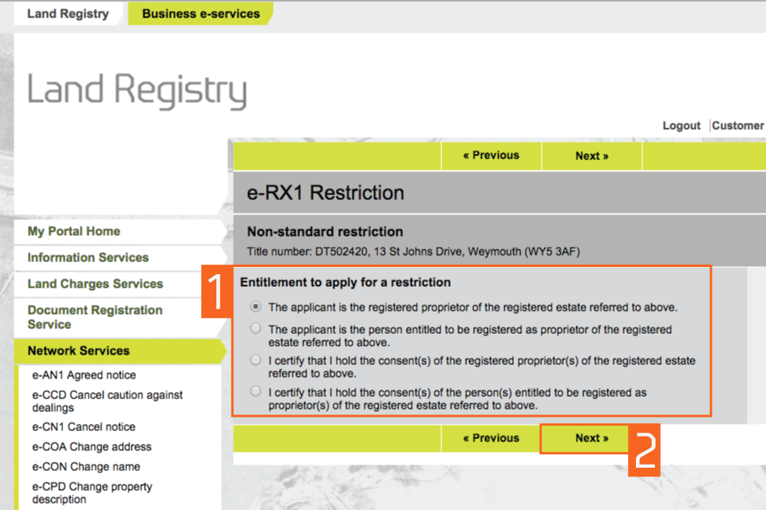Image resolution: width=766 pixels, height=510 pixels.
Task: Select 'consent(s) of the registered proprietor(s)' radio button
Action: 255,360
